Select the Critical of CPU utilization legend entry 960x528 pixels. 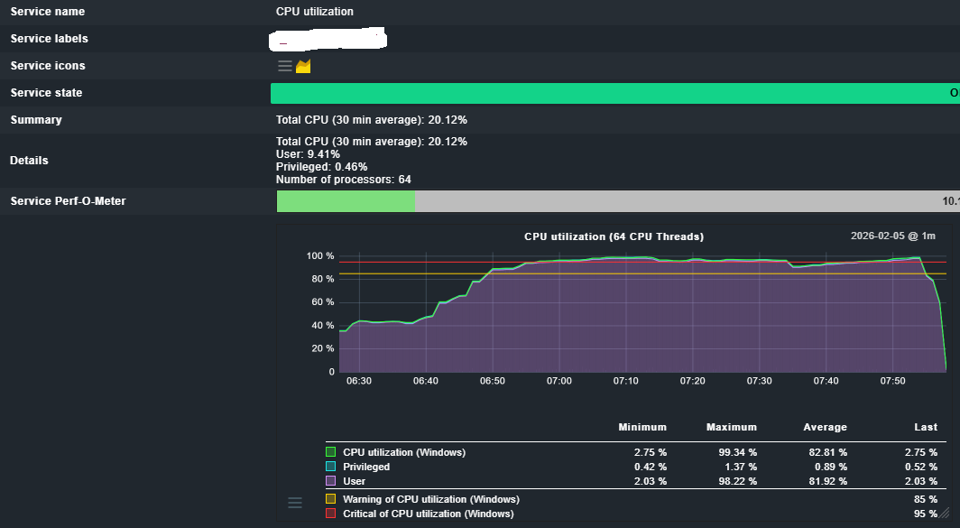428,514
